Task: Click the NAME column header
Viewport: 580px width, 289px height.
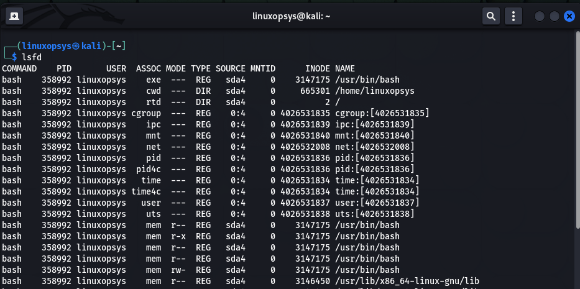Action: tap(345, 68)
